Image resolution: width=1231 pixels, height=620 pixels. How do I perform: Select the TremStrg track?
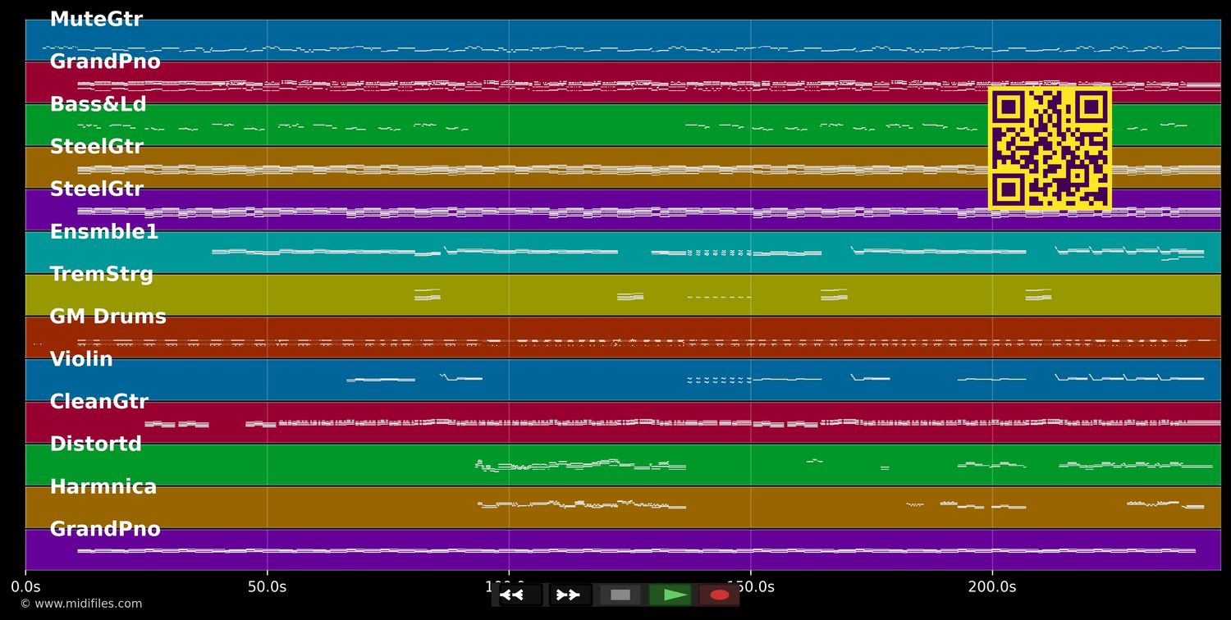pyautogui.click(x=102, y=274)
